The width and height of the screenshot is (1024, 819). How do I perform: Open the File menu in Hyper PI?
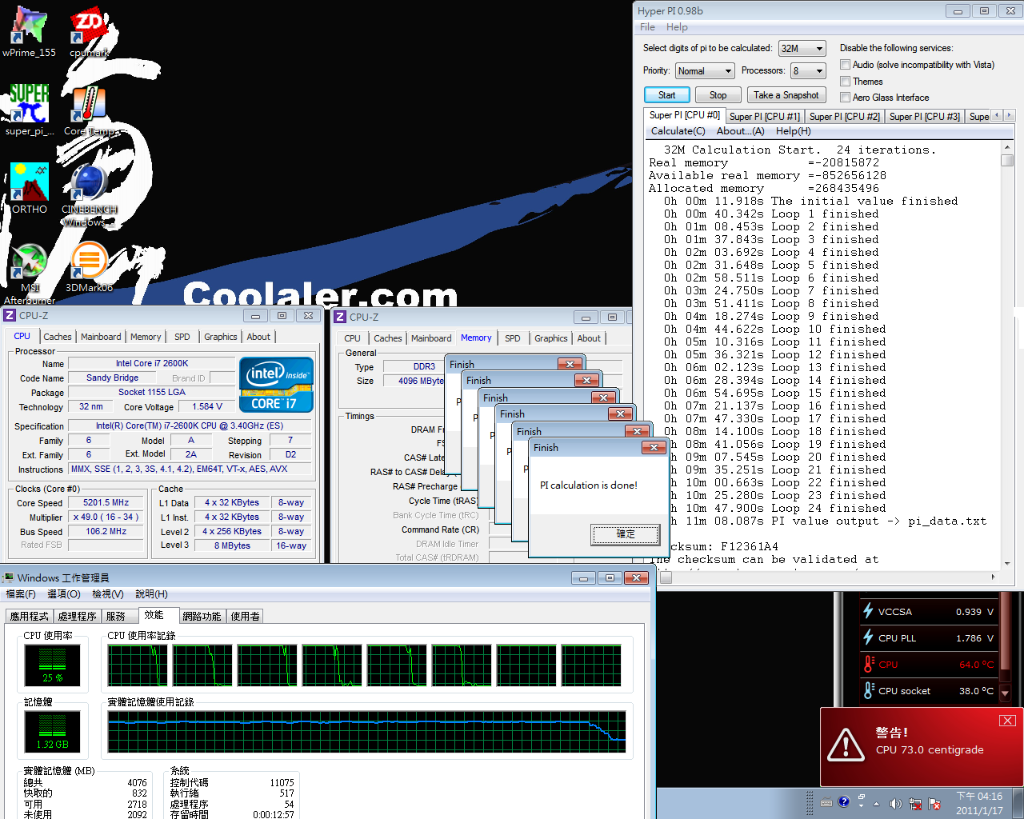point(647,27)
